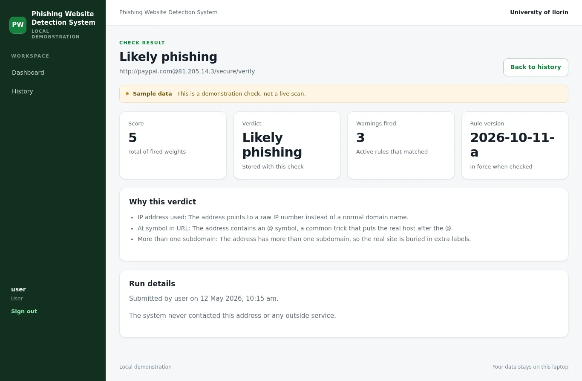Click the More than one subdomain reason line
This screenshot has height=381, width=582.
coord(304,239)
